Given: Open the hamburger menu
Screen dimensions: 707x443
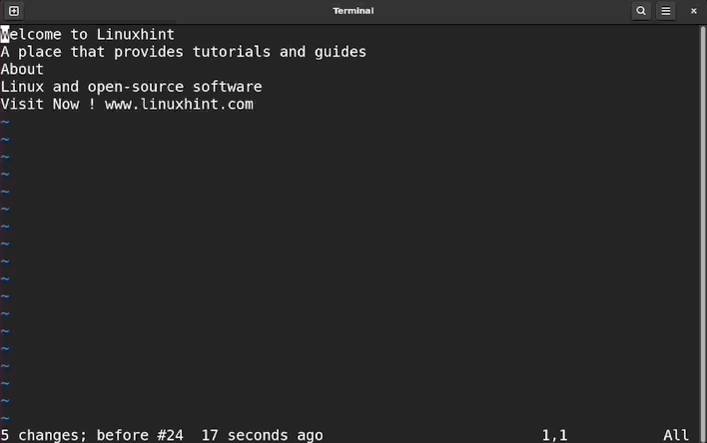Looking at the screenshot, I should click(667, 11).
